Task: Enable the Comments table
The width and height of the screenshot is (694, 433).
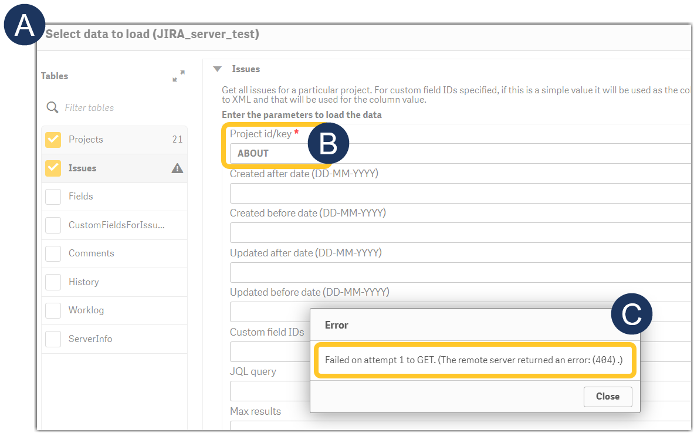Action: 53,253
